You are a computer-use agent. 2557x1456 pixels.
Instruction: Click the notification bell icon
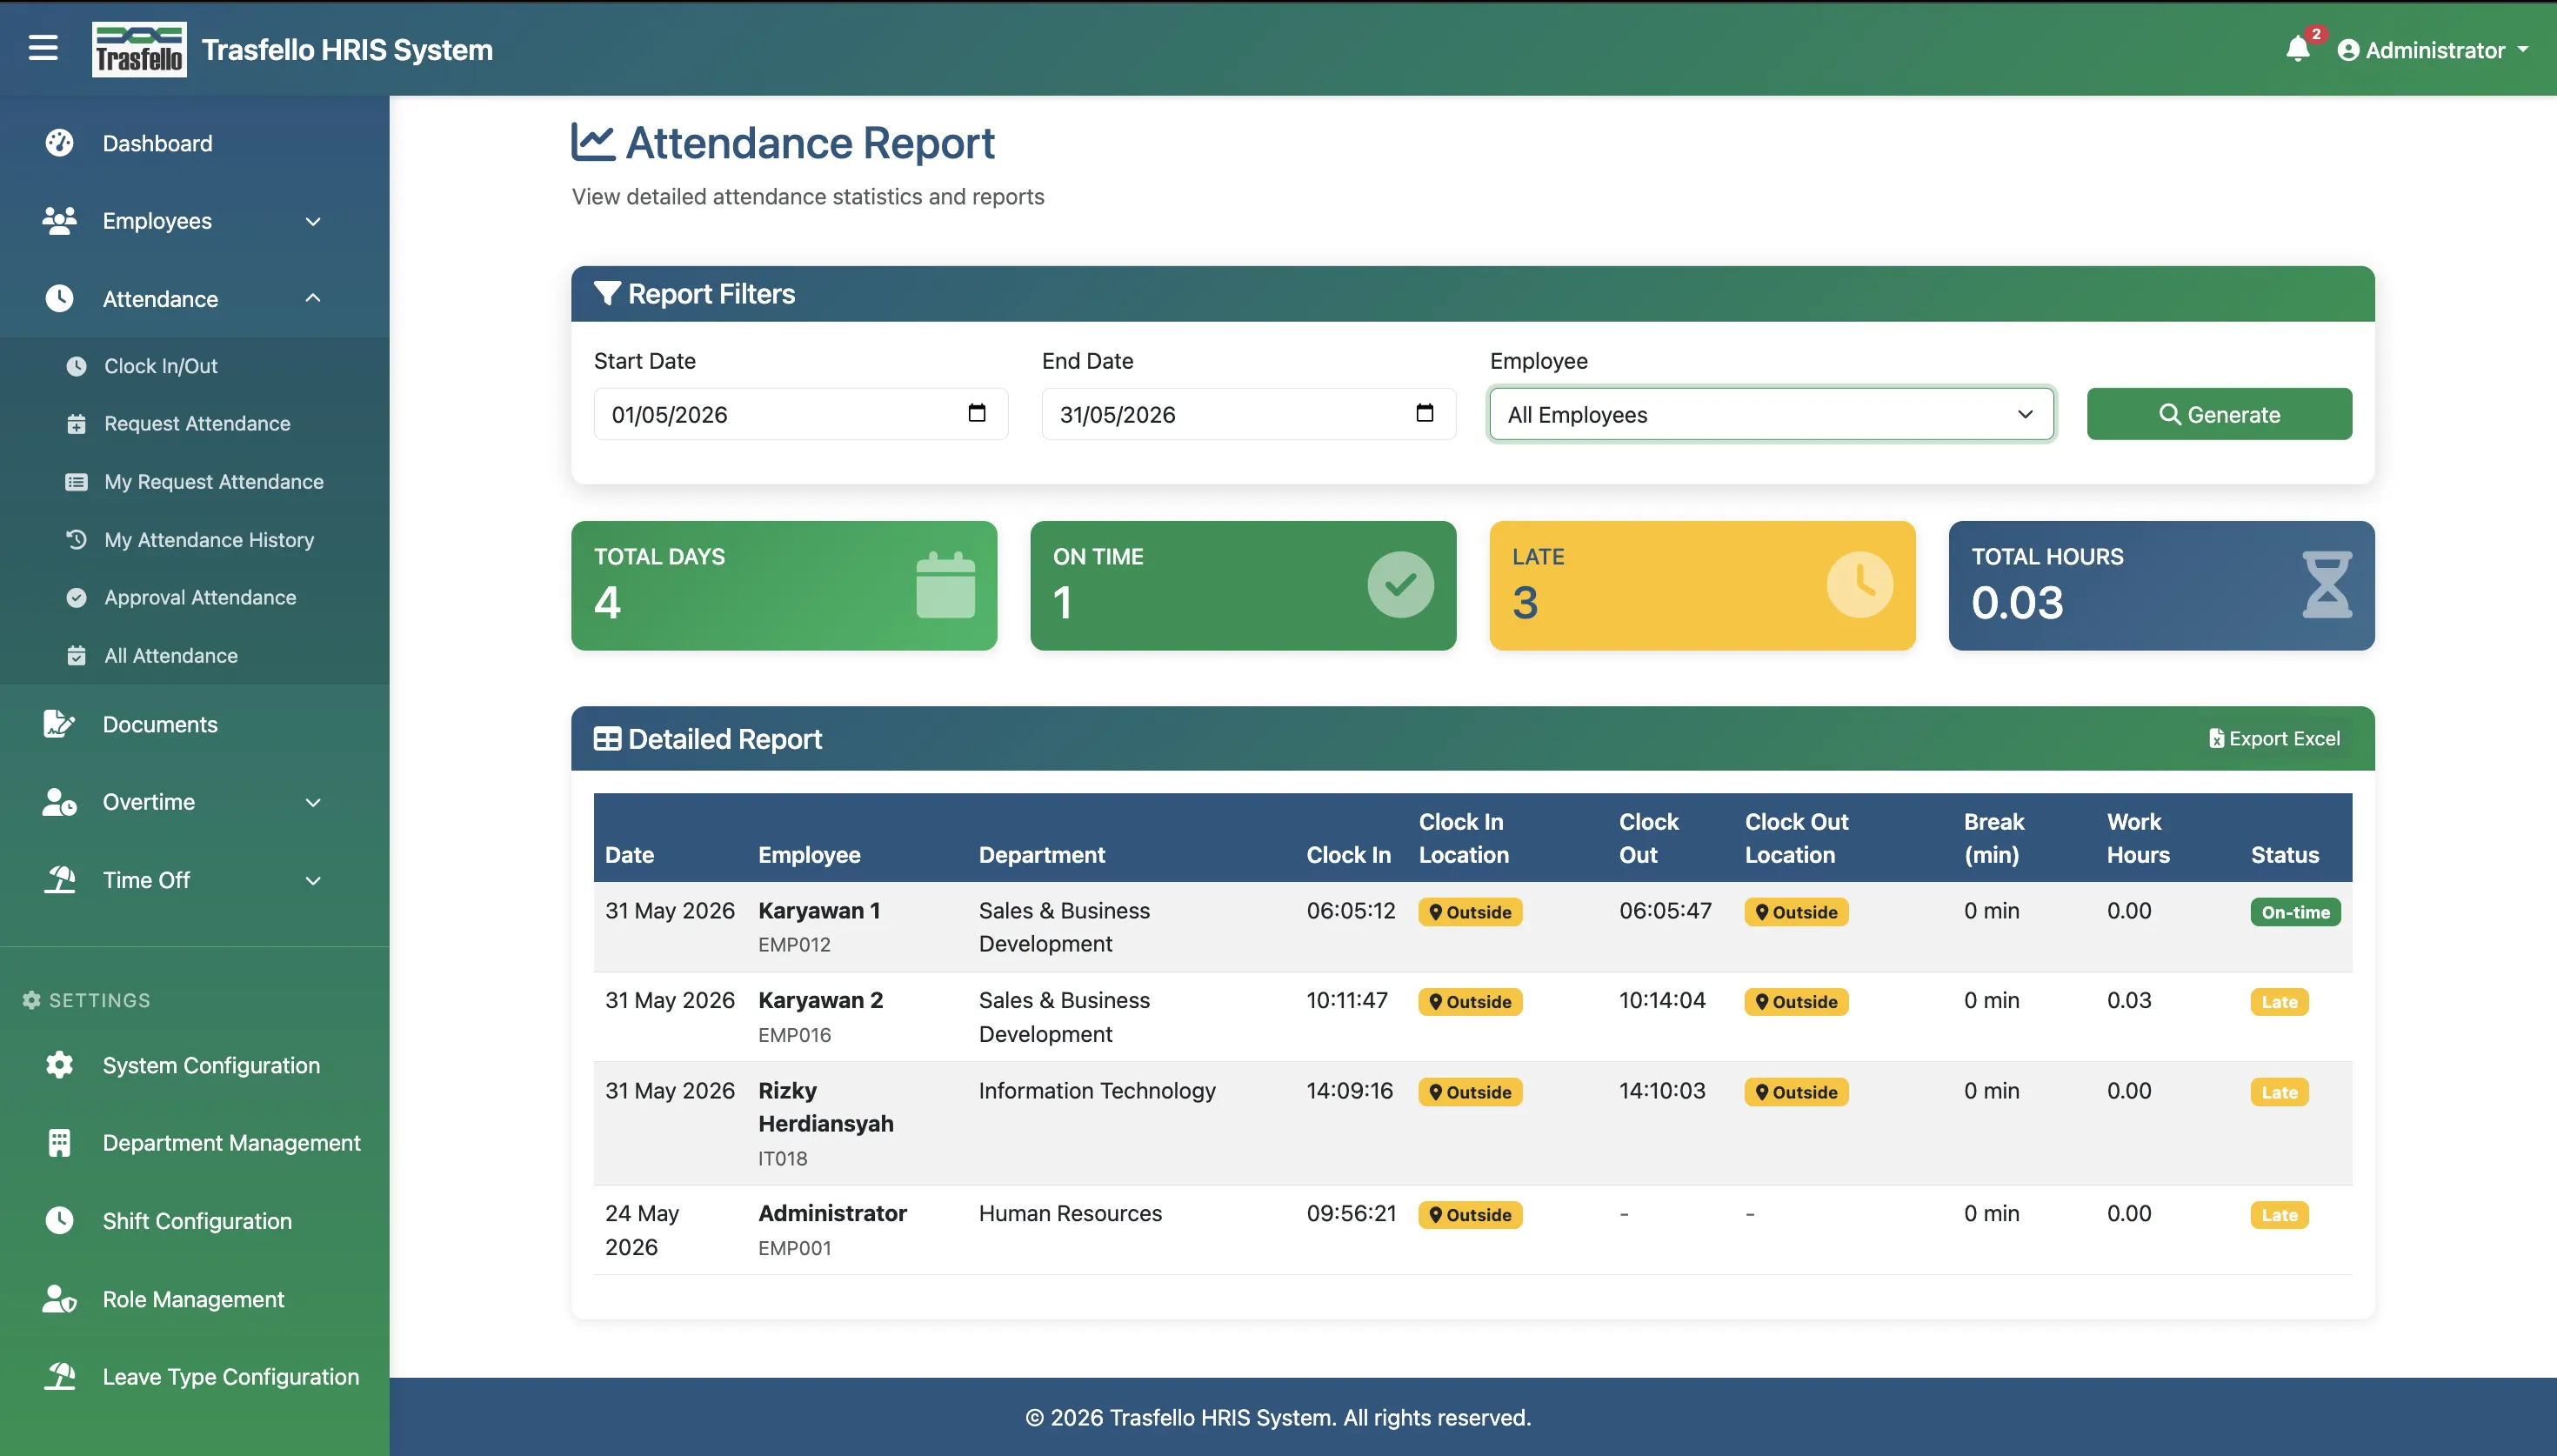(x=2297, y=49)
